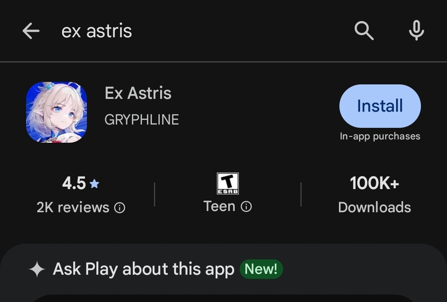This screenshot has width=447, height=302.
Task: Tap the back arrow
Action: pyautogui.click(x=31, y=31)
